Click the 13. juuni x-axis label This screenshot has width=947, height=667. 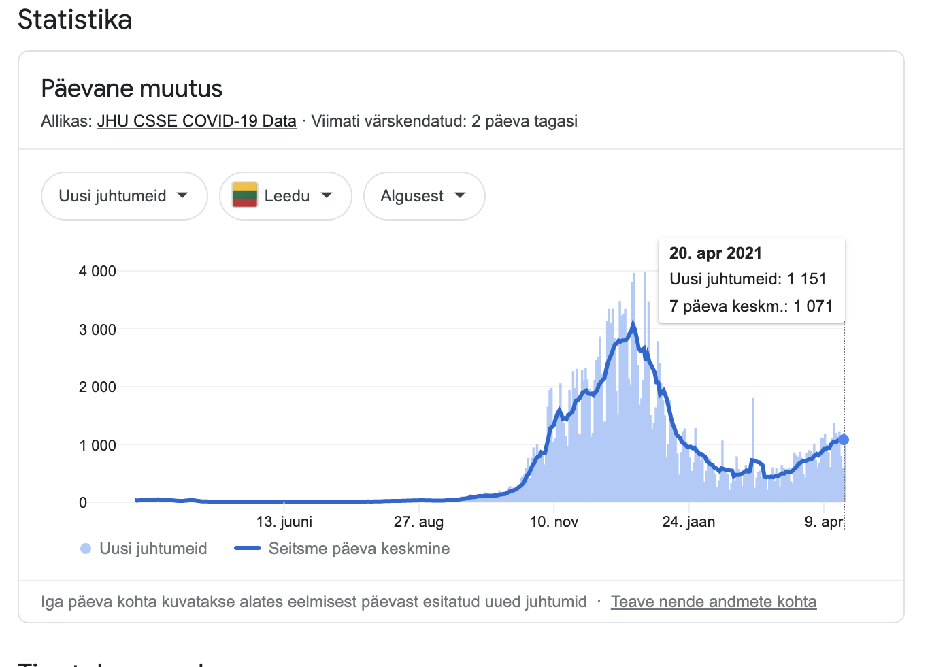(x=284, y=522)
